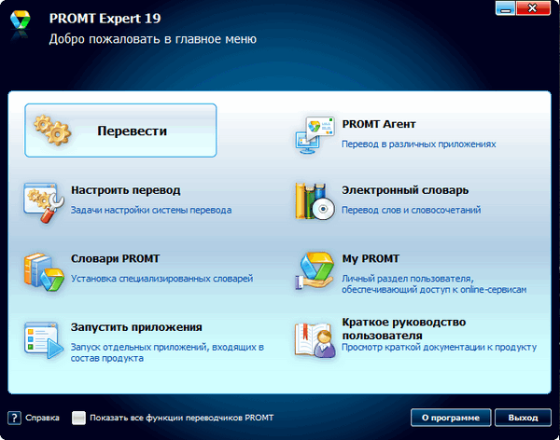Click the PROMT logo in the title area
560x440 pixels.
tap(20, 21)
